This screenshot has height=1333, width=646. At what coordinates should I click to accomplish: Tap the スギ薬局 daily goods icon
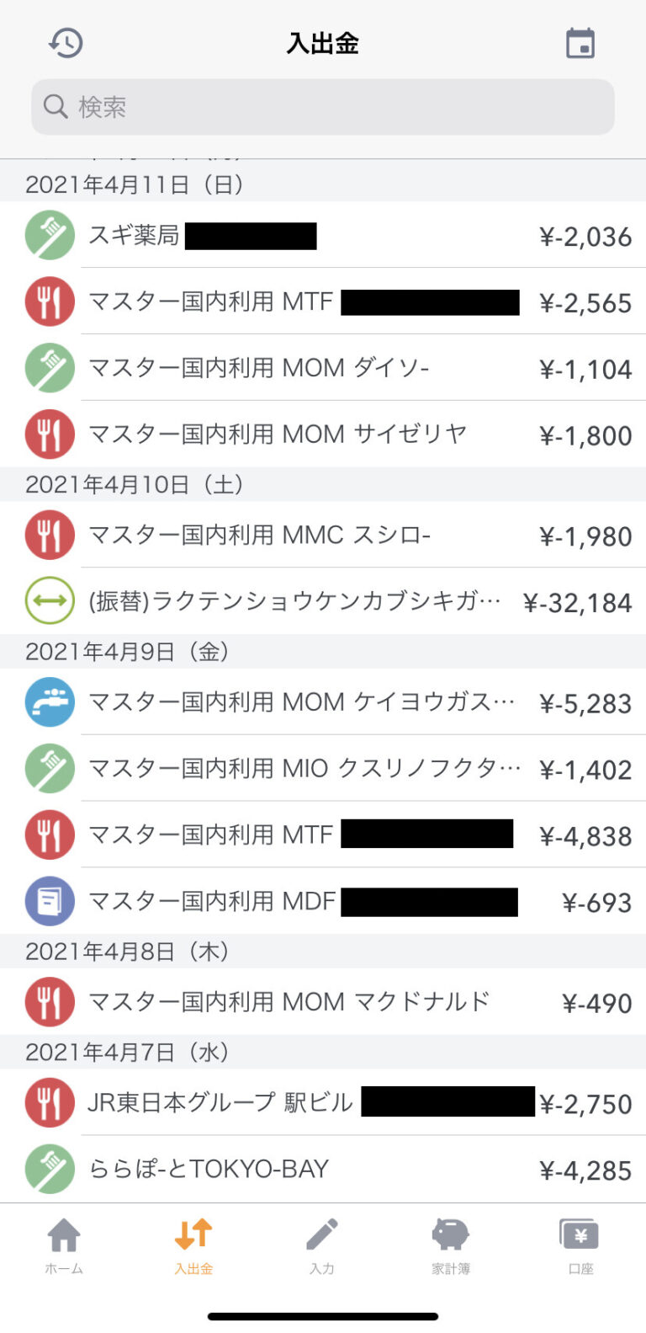point(50,235)
